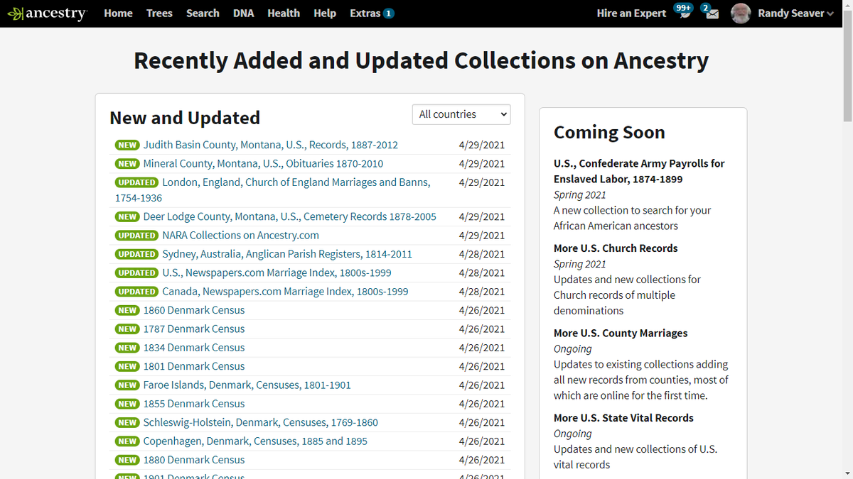Select the 4/29/2021 date for Mineral County
Image resolution: width=853 pixels, height=479 pixels.
point(482,164)
